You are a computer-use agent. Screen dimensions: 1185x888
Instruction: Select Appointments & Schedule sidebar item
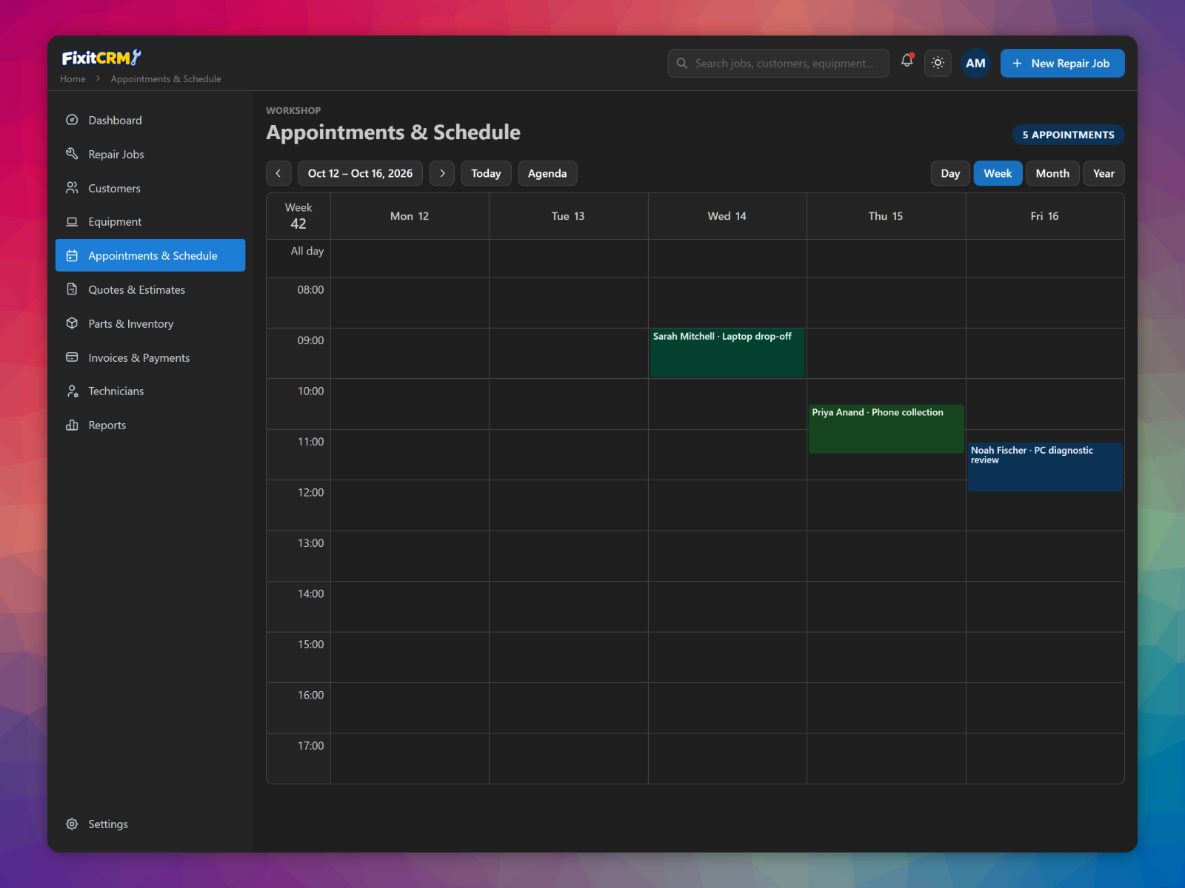[150, 255]
